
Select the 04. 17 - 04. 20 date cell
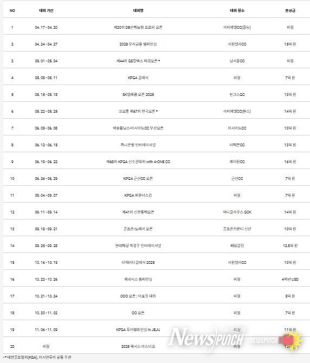(46, 27)
